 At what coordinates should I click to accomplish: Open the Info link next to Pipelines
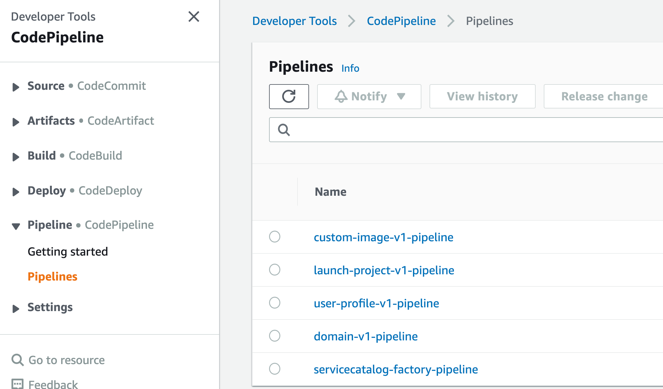point(350,68)
